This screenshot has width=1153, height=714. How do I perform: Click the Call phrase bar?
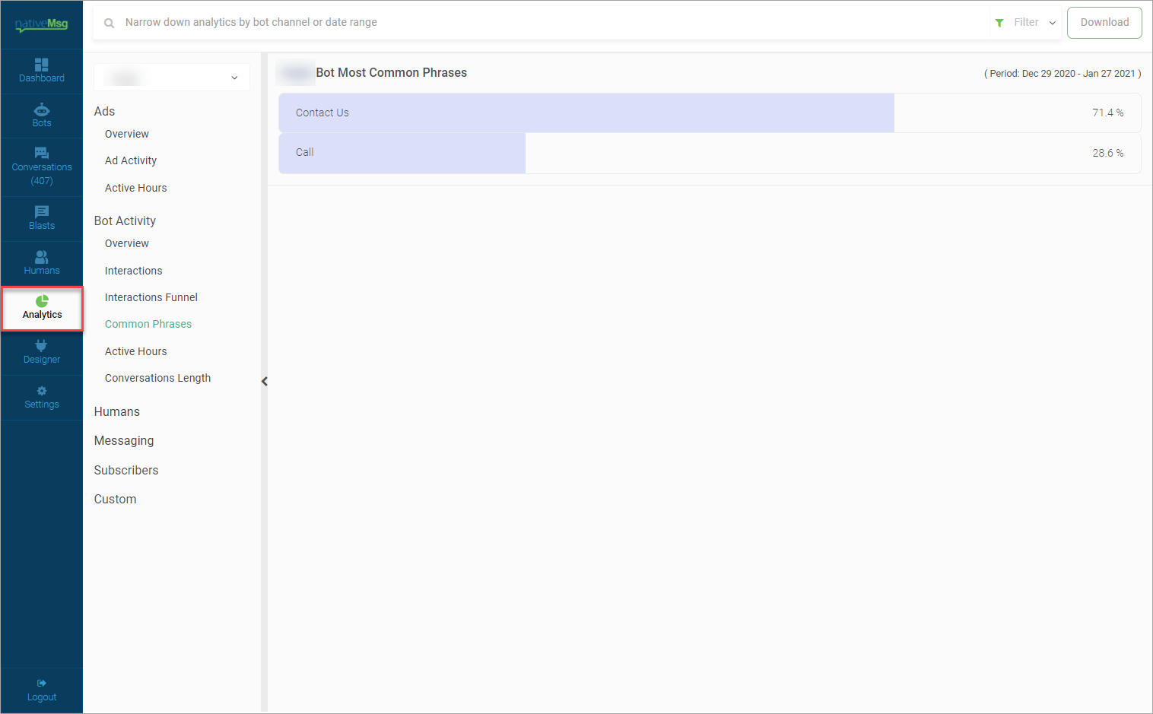tap(402, 153)
